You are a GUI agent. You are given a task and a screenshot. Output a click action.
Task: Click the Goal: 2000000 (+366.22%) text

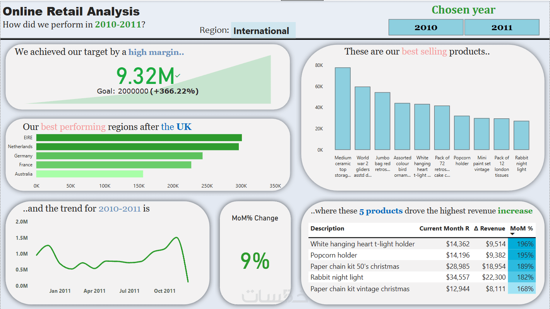(x=147, y=91)
